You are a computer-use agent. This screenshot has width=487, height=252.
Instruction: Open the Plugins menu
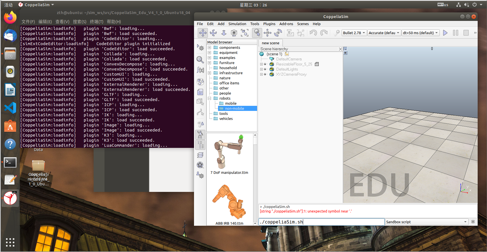[269, 24]
